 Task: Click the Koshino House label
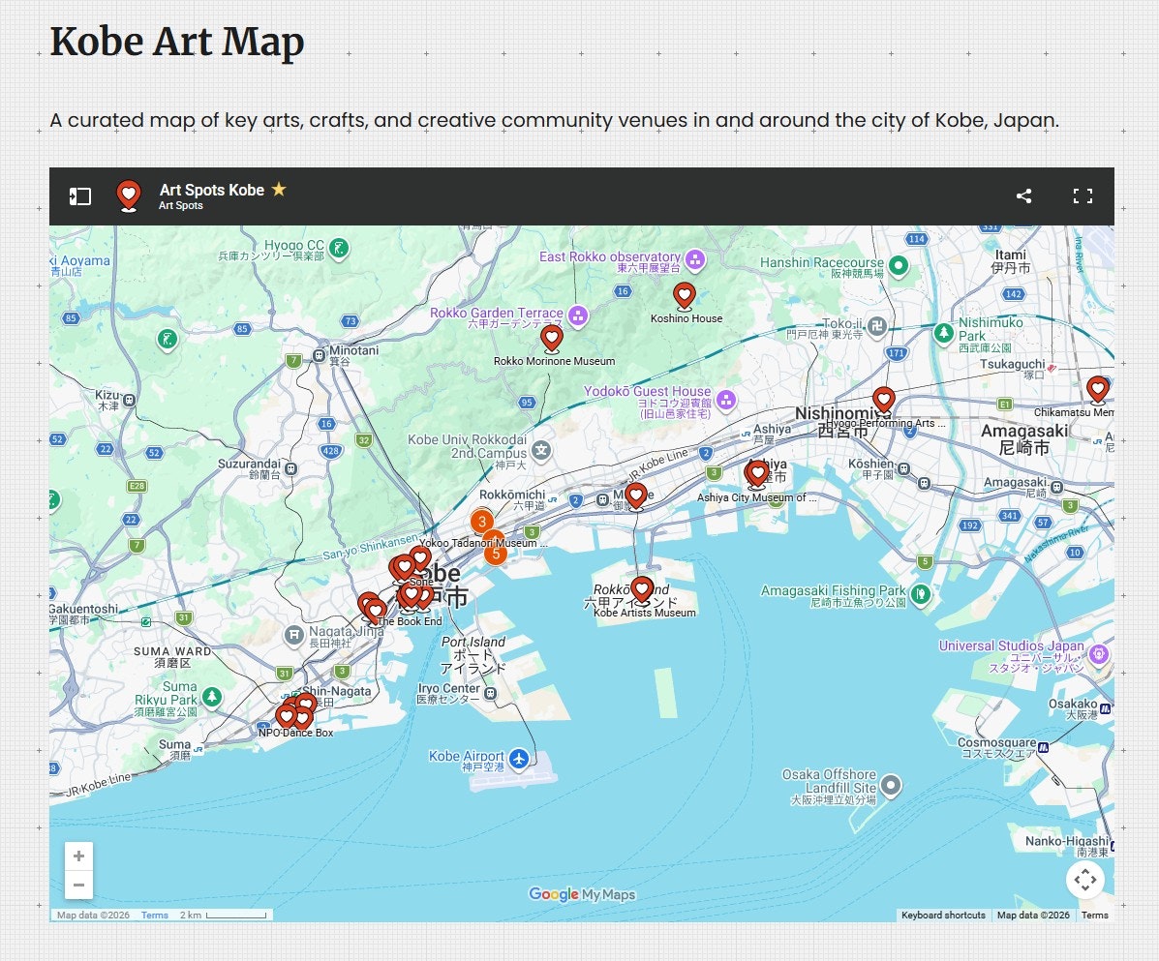(x=686, y=318)
